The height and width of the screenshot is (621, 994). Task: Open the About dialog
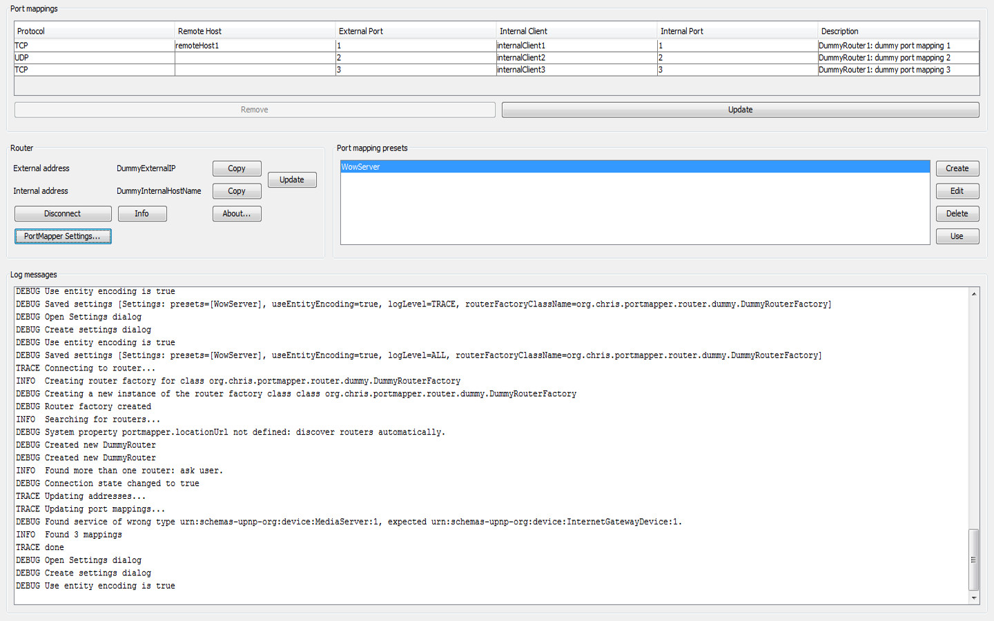[x=237, y=214]
